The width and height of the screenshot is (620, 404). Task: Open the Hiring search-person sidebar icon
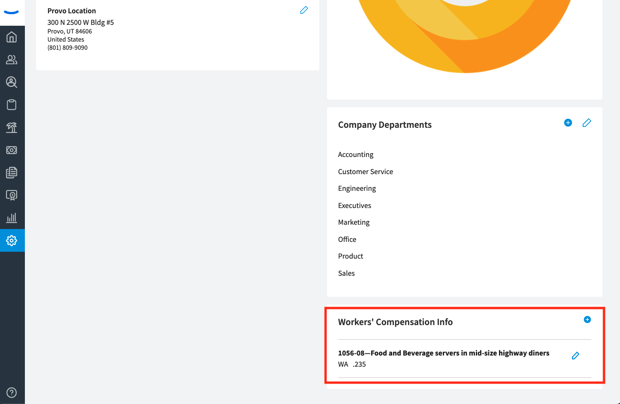12,82
